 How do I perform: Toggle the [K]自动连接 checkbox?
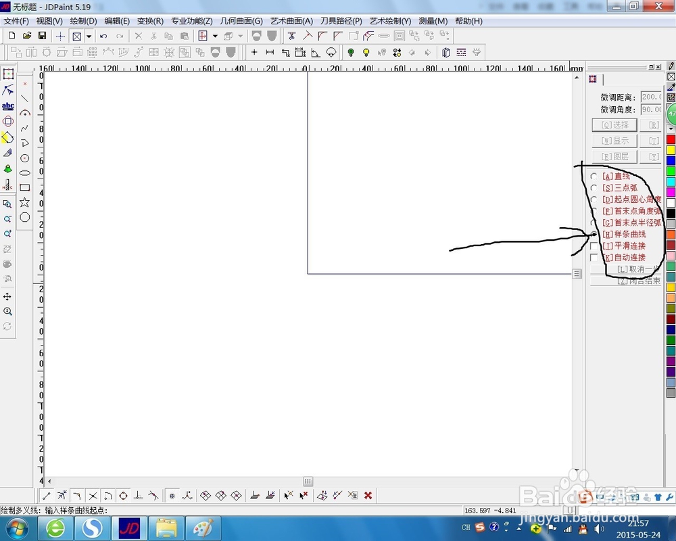(x=594, y=258)
